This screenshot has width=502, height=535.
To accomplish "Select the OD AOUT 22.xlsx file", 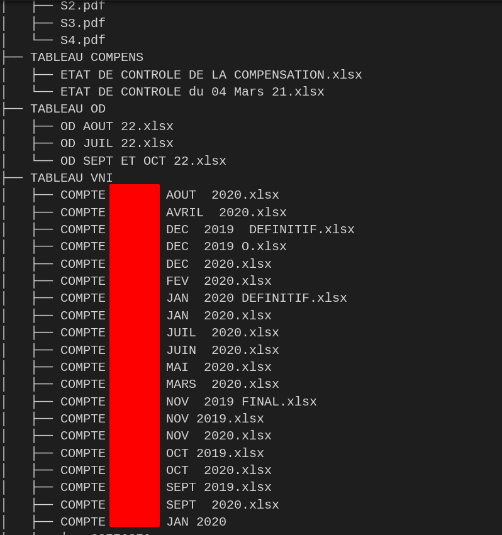I will click(x=116, y=126).
